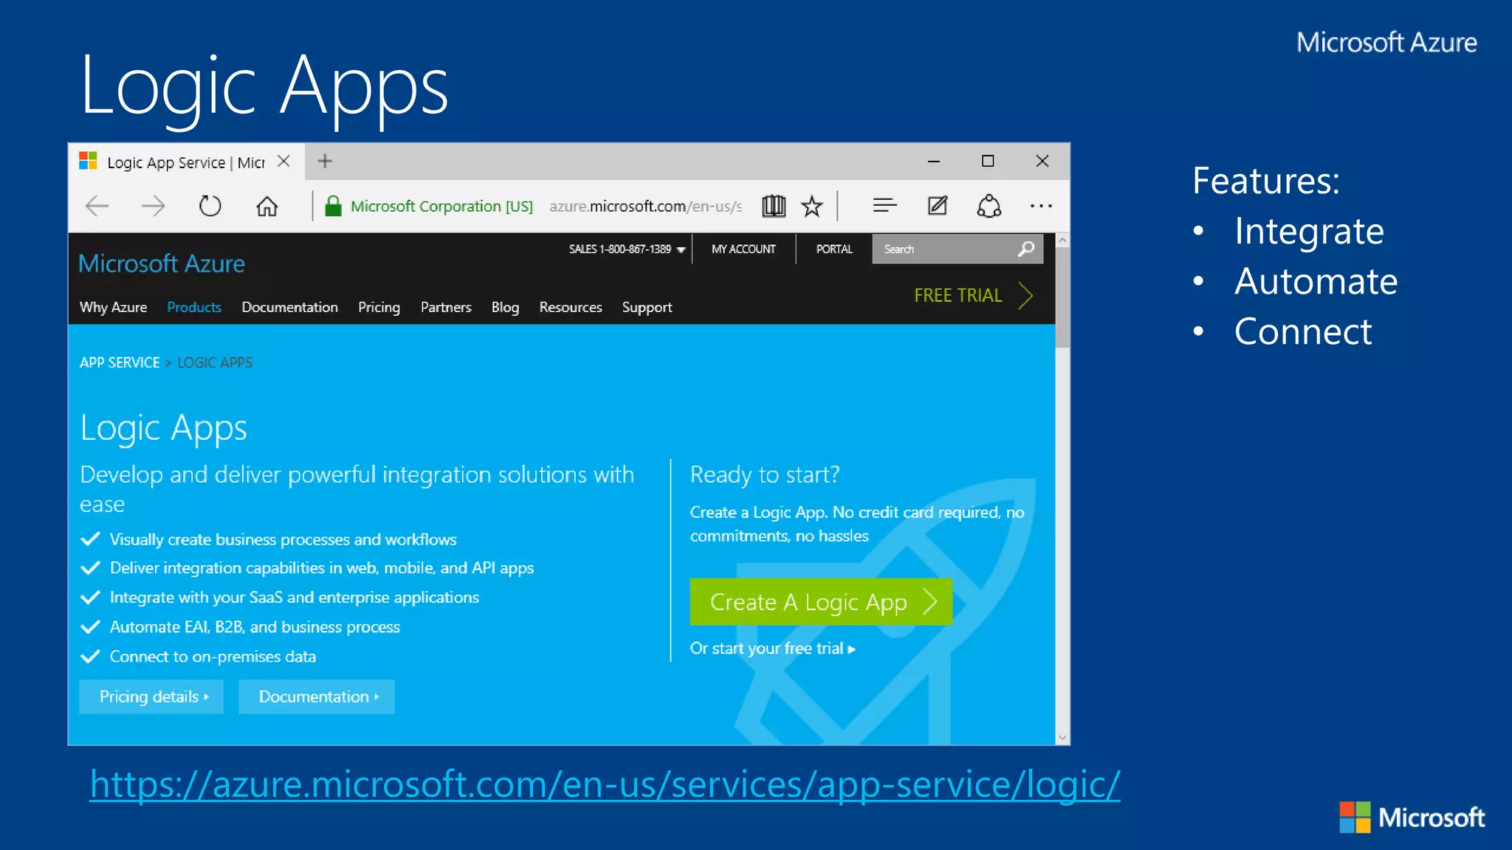This screenshot has height=850, width=1512.
Task: Open the browser home page icon
Action: (267, 206)
